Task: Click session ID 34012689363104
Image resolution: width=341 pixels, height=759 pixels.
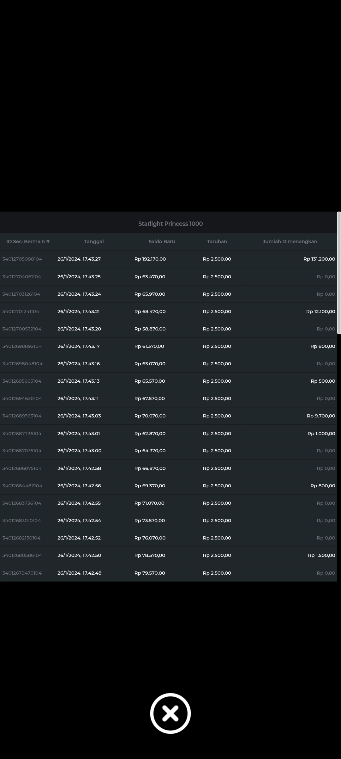Action: [22, 416]
